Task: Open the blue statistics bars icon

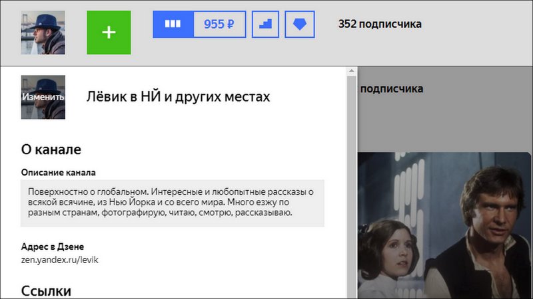Action: 173,25
